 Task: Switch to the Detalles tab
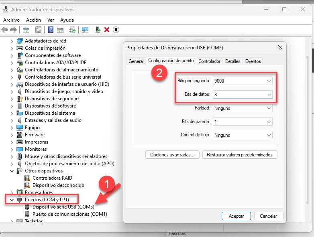(x=232, y=61)
